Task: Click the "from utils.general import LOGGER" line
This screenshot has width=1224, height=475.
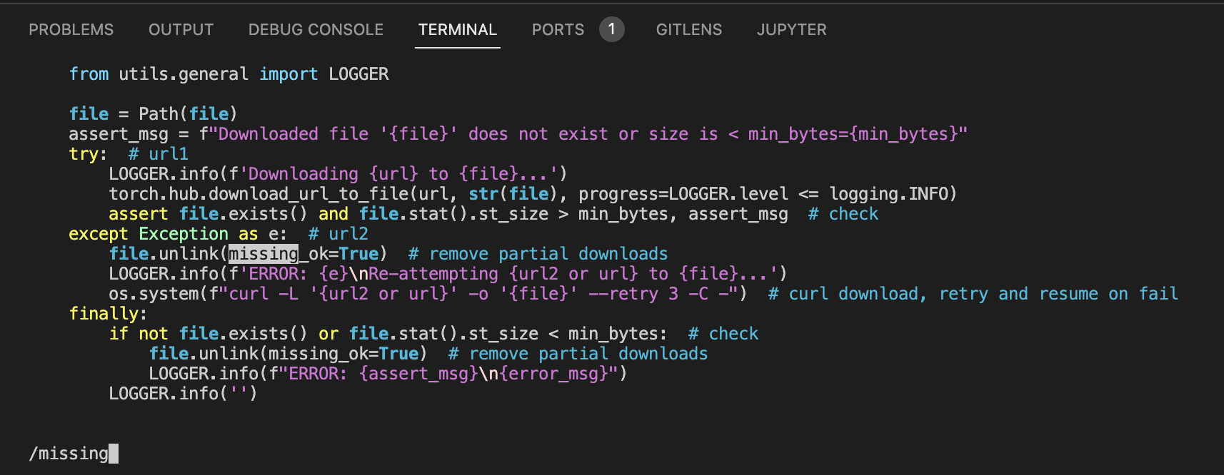Action: (229, 74)
